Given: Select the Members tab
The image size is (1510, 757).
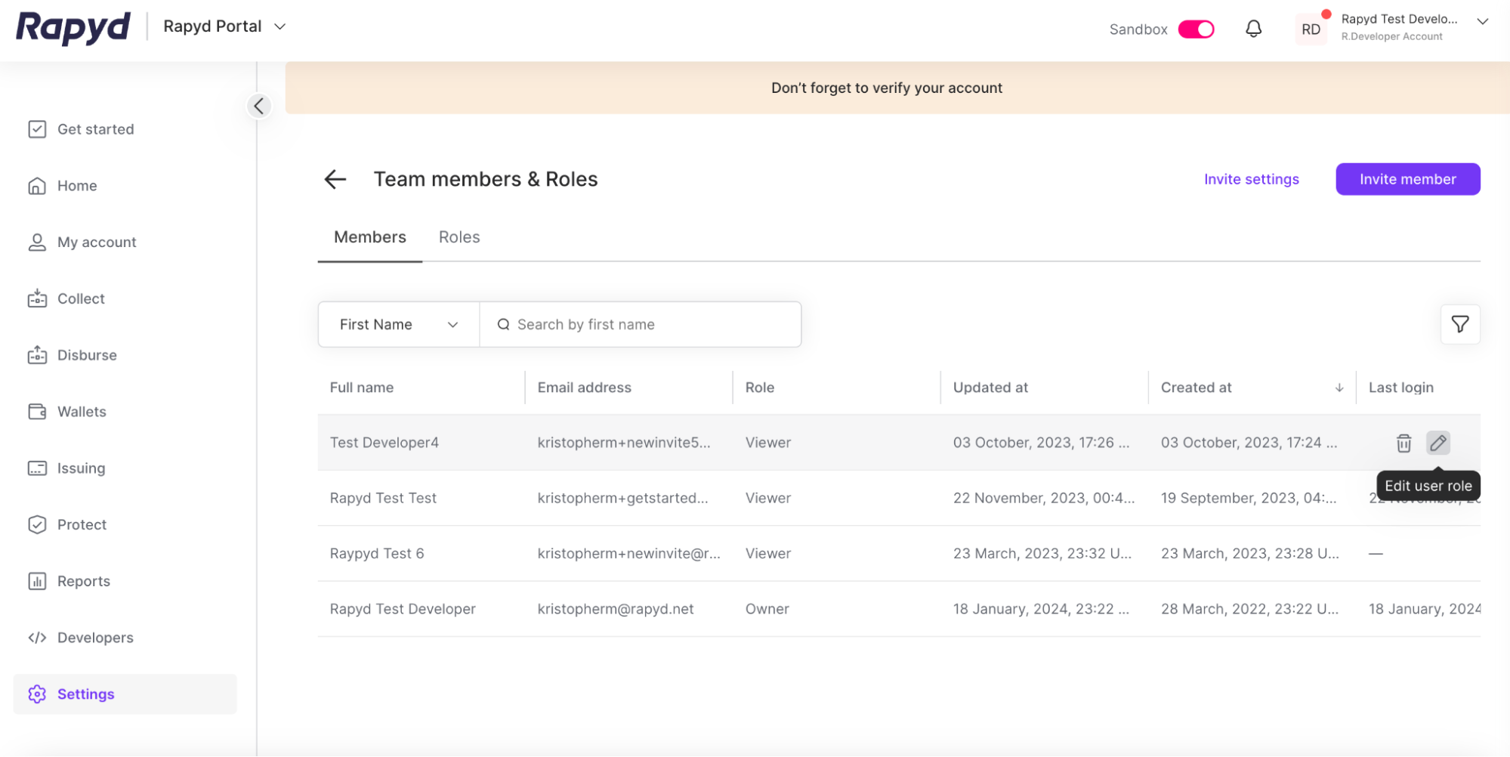Looking at the screenshot, I should click(369, 237).
